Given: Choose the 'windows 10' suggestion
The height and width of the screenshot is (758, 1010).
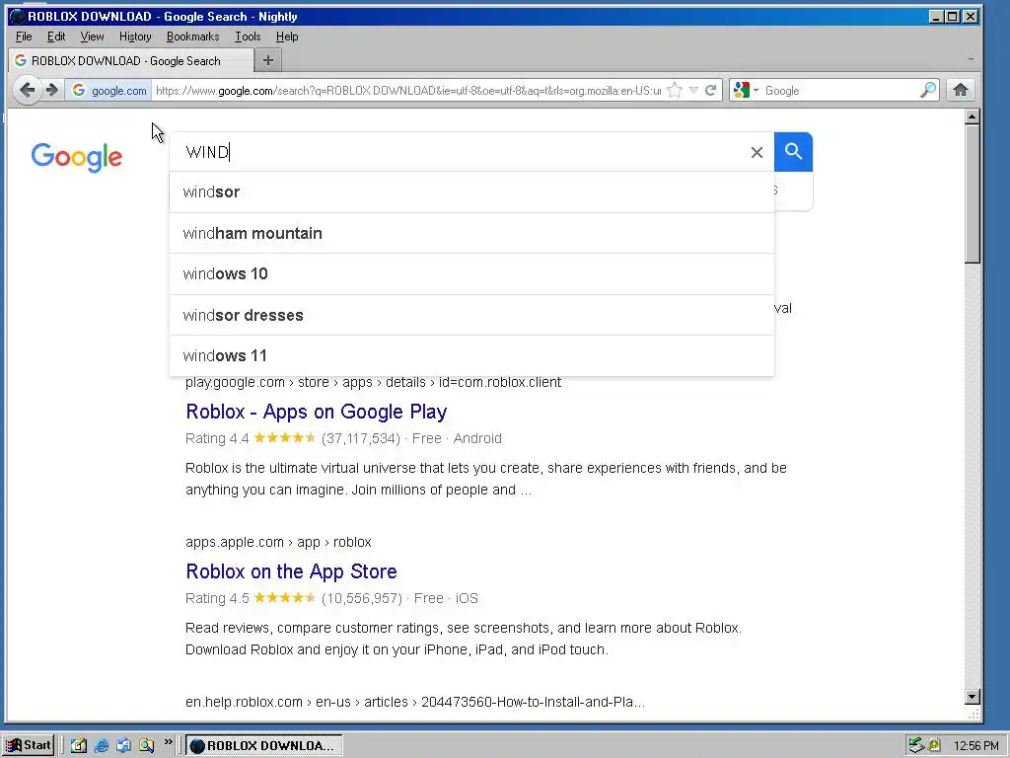Looking at the screenshot, I should point(471,274).
